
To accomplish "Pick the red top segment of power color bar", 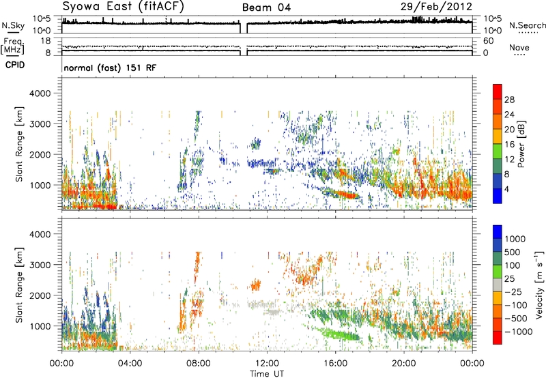I will click(x=498, y=91).
